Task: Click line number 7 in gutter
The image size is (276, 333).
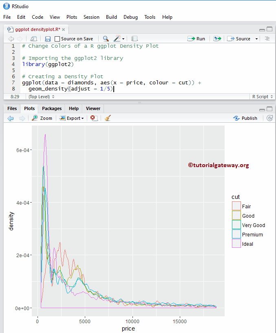Action: pyautogui.click(x=13, y=83)
